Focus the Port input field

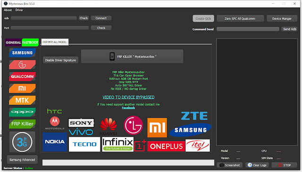(50, 28)
